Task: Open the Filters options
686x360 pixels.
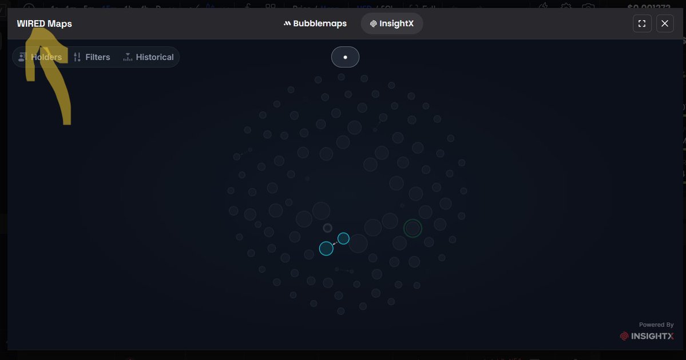Action: point(92,57)
